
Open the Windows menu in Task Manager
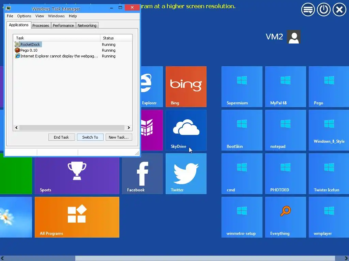click(x=56, y=16)
